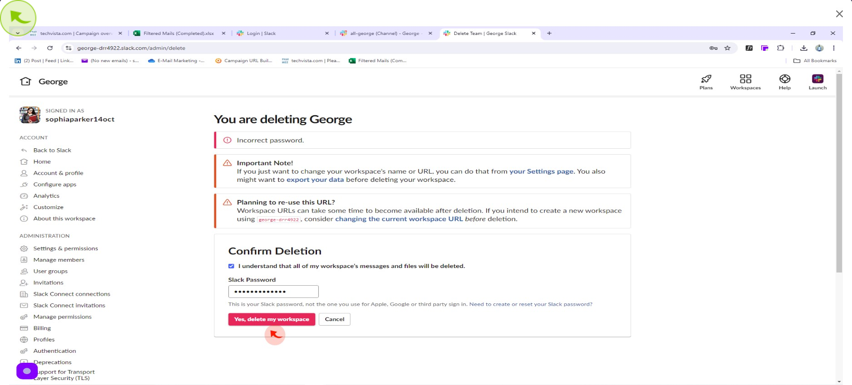Launch Slack via the Launch icon
The width and height of the screenshot is (852, 385).
pyautogui.click(x=817, y=82)
